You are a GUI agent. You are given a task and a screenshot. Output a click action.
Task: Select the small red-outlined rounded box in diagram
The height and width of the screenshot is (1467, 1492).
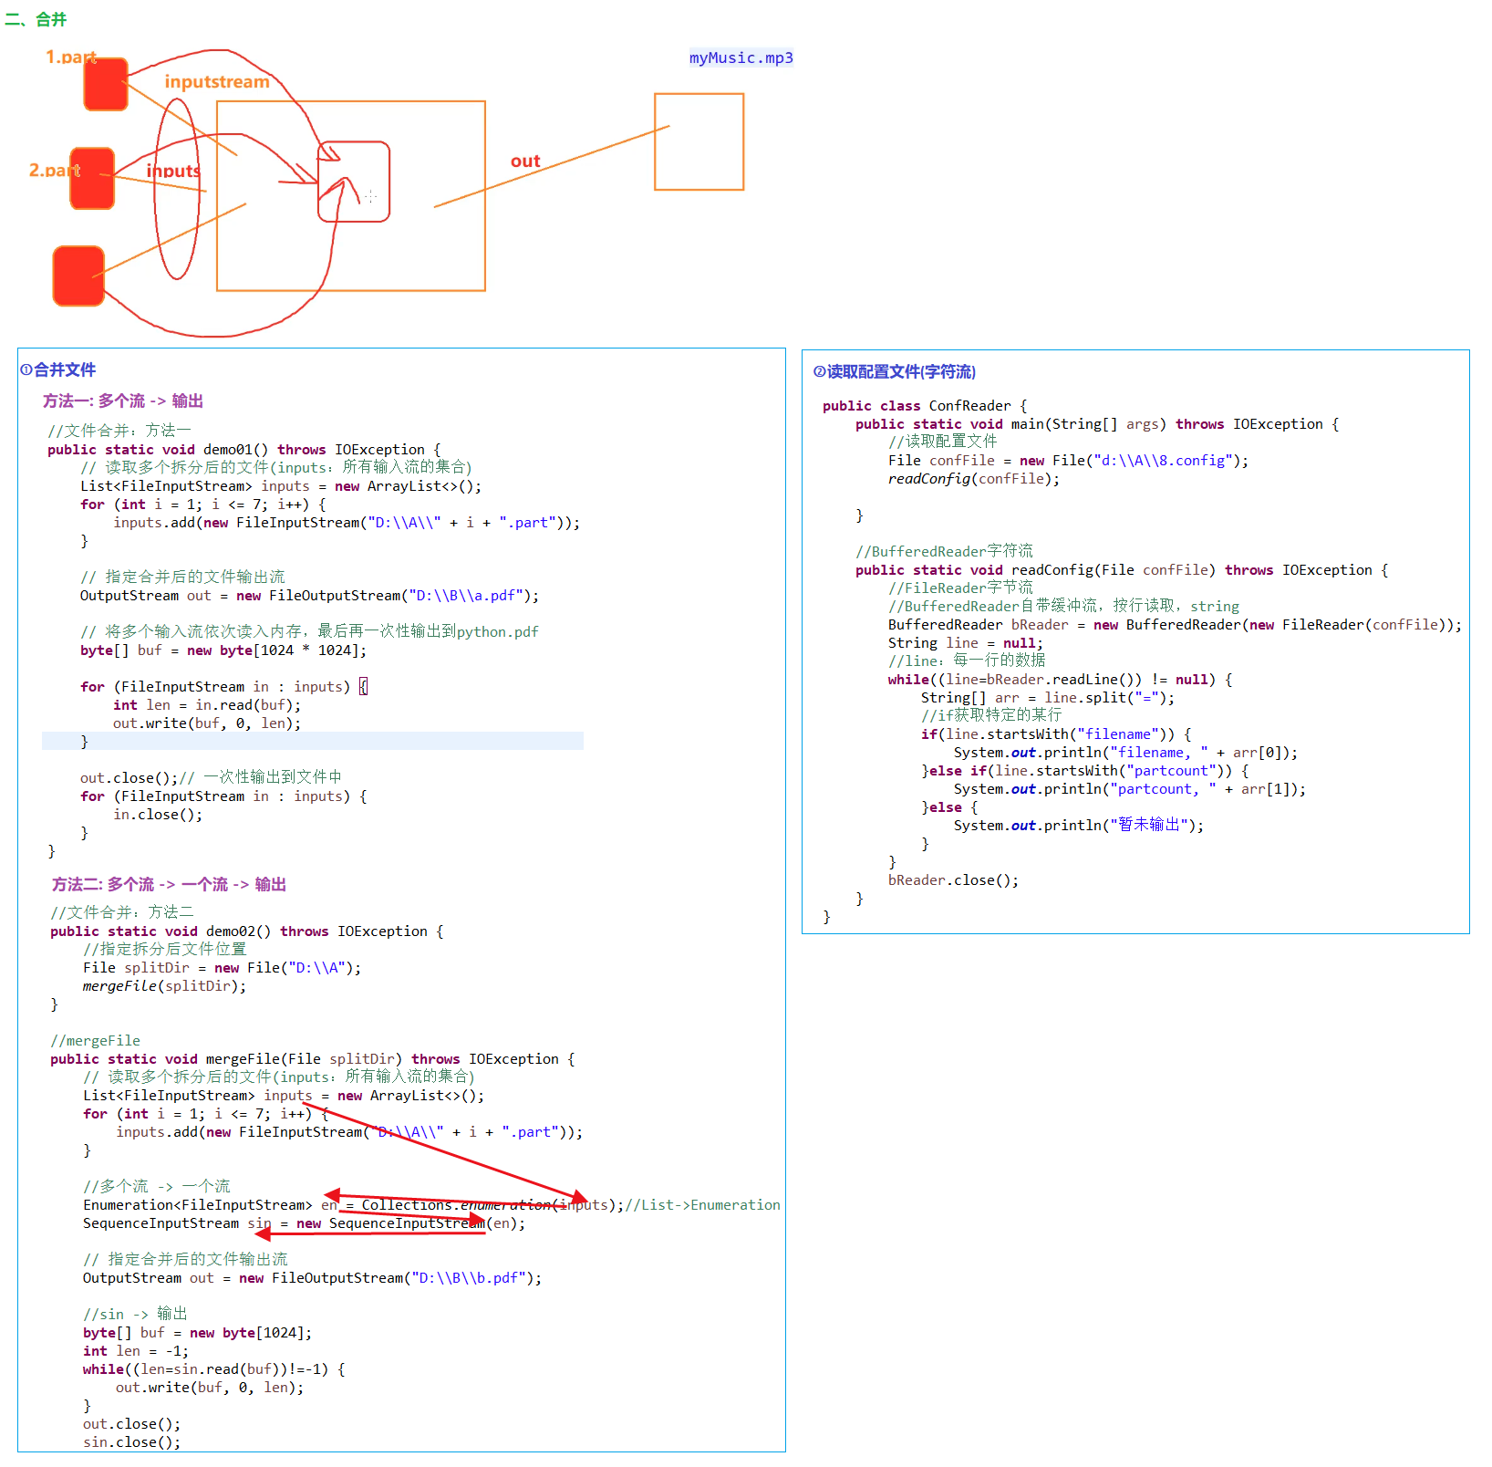[x=354, y=182]
